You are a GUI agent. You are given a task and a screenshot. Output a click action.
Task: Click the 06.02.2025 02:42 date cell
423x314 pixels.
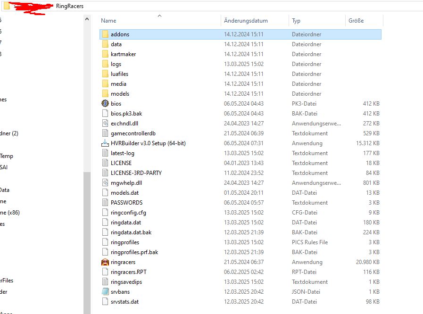(244, 272)
